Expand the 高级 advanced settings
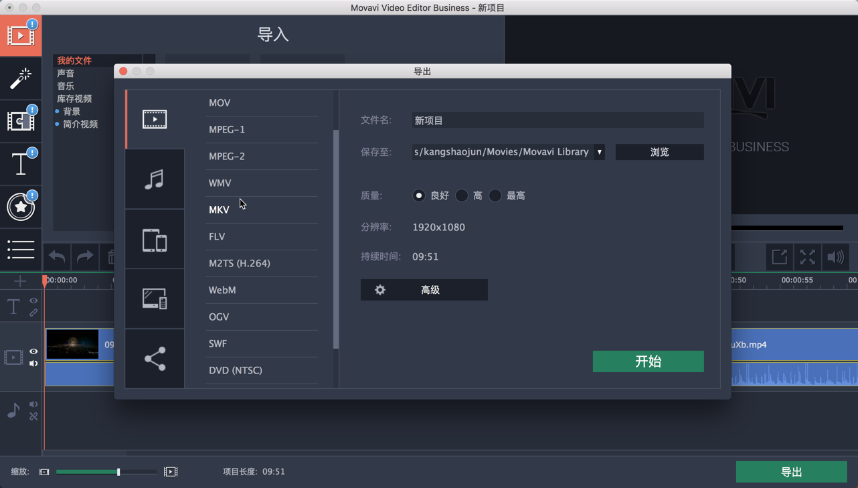The image size is (858, 488). (424, 290)
